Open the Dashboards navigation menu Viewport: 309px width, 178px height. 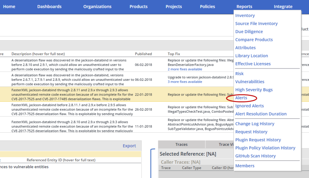pos(49,7)
